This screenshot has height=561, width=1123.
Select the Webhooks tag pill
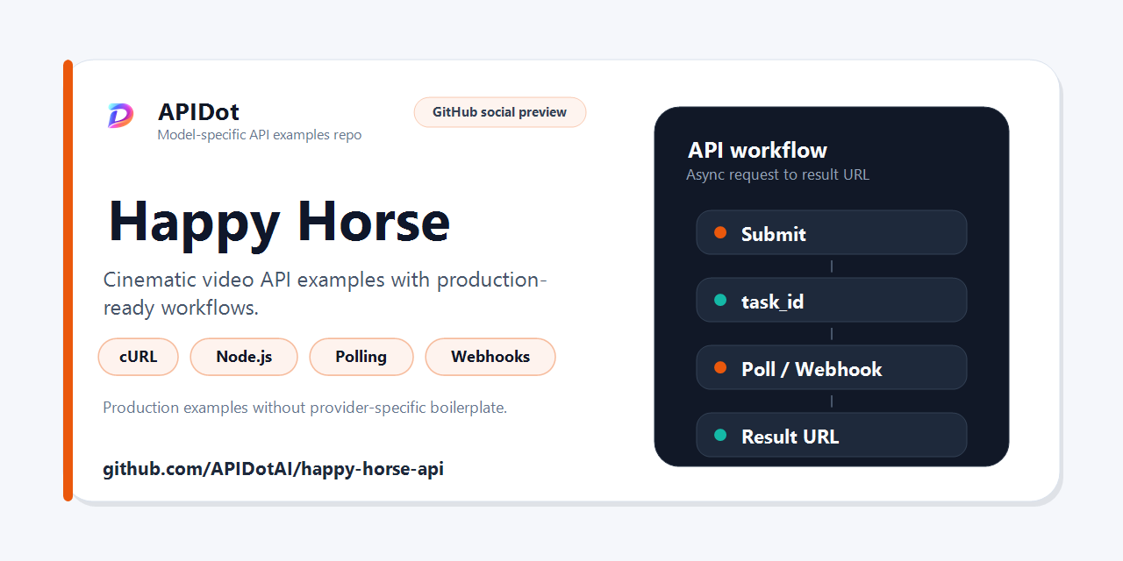(490, 357)
